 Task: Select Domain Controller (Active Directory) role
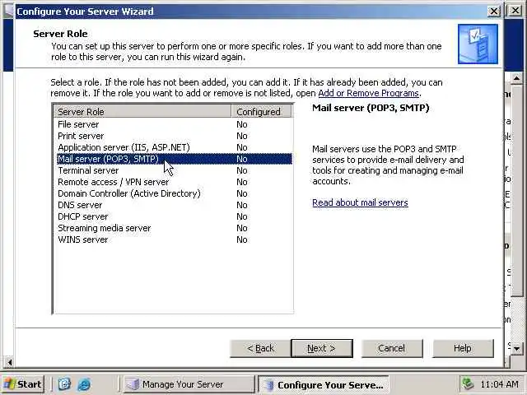click(x=174, y=193)
